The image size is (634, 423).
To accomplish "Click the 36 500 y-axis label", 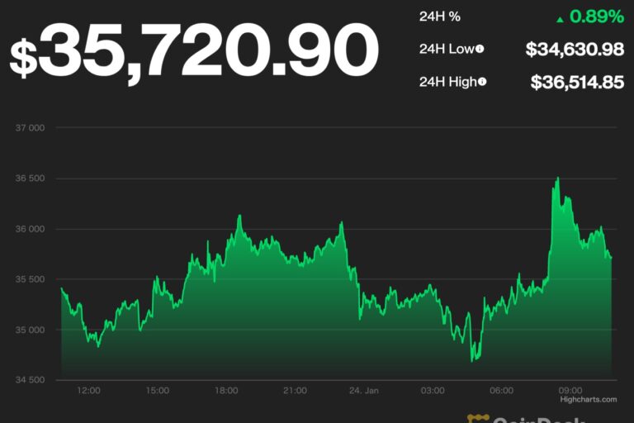I will (x=30, y=178).
